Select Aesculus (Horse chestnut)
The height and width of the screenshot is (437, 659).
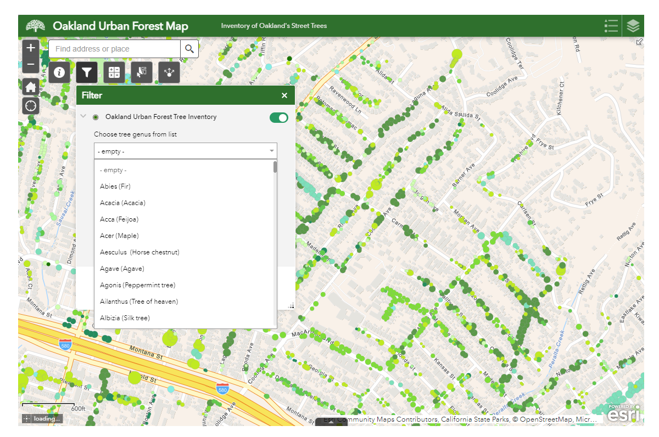click(x=184, y=252)
